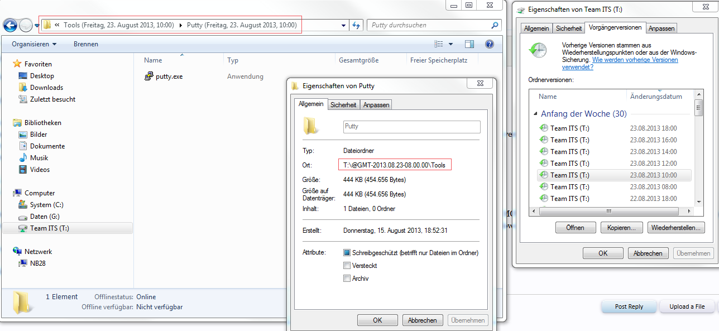
Task: Open Anpassen tab in Team ITS properties
Action: click(662, 28)
